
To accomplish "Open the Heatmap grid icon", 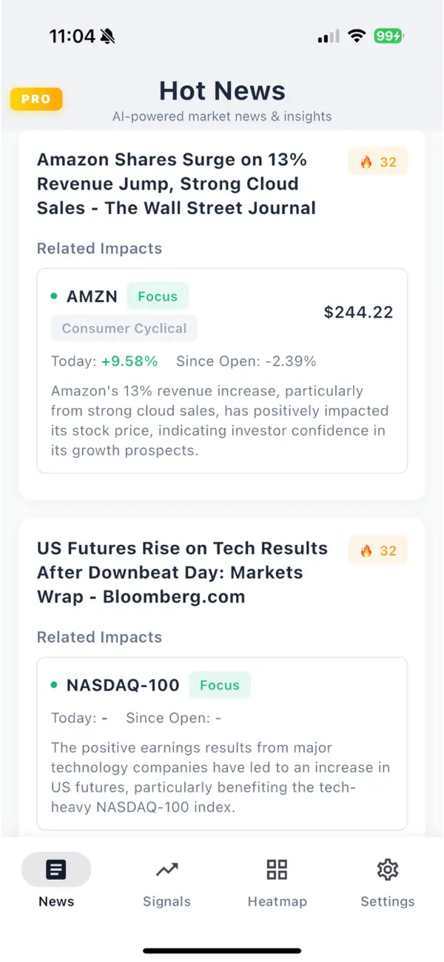I will (x=277, y=869).
